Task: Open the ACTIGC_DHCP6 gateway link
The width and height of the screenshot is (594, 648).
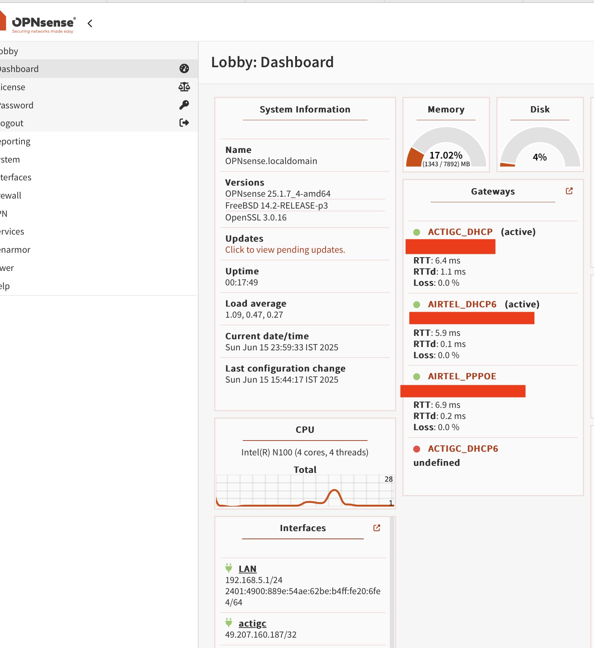Action: pos(463,449)
